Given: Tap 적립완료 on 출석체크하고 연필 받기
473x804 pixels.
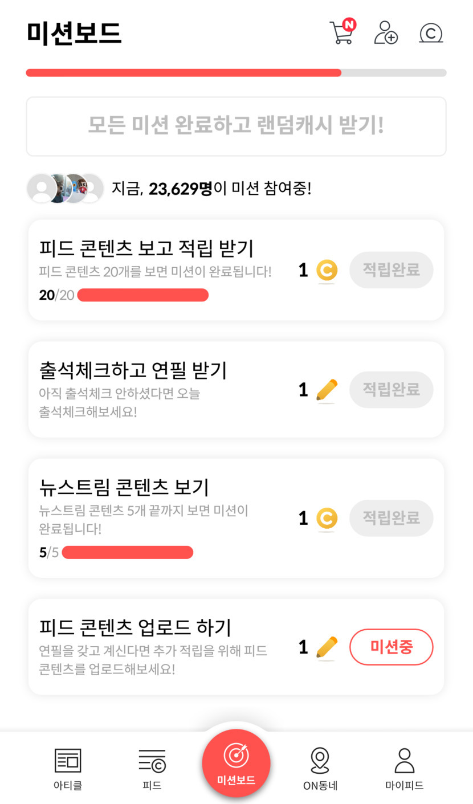Looking at the screenshot, I should pyautogui.click(x=391, y=390).
